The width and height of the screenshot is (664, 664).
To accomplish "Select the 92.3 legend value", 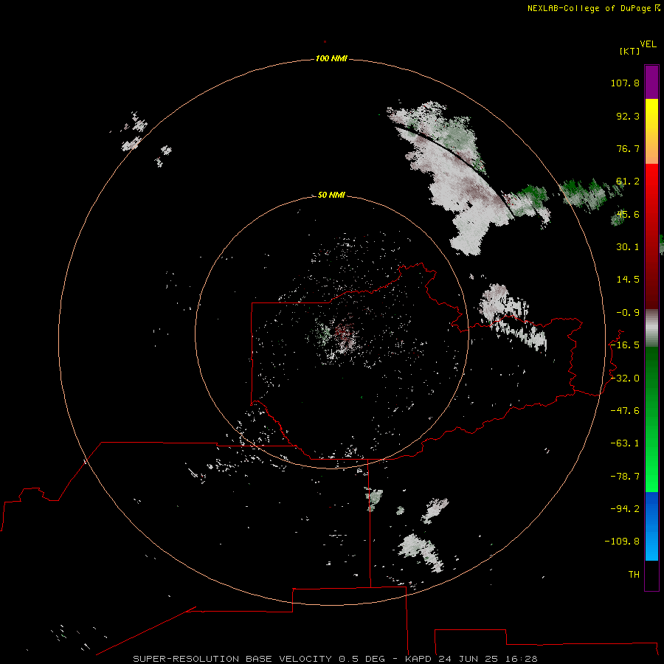I will 628,116.
